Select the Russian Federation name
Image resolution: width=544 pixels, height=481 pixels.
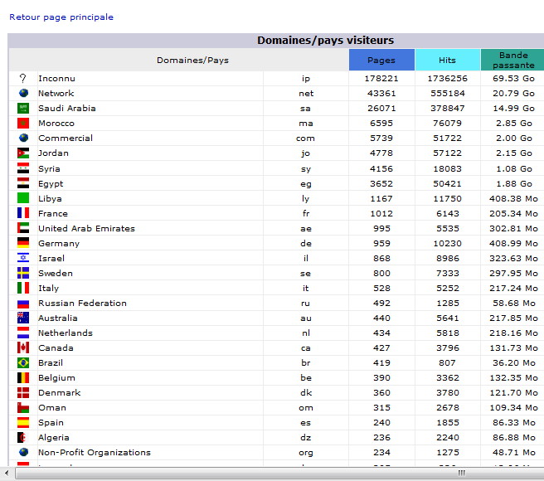coord(82,303)
